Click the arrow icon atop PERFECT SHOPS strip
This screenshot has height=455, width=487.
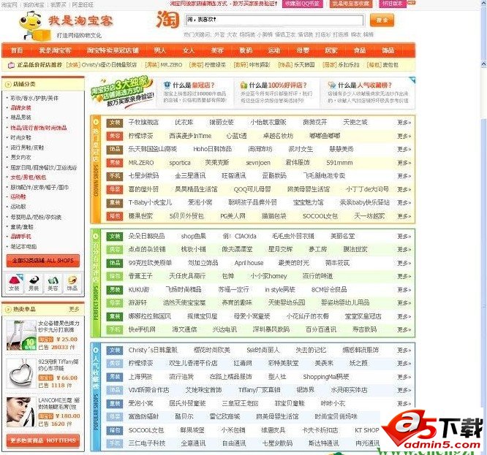[96, 236]
